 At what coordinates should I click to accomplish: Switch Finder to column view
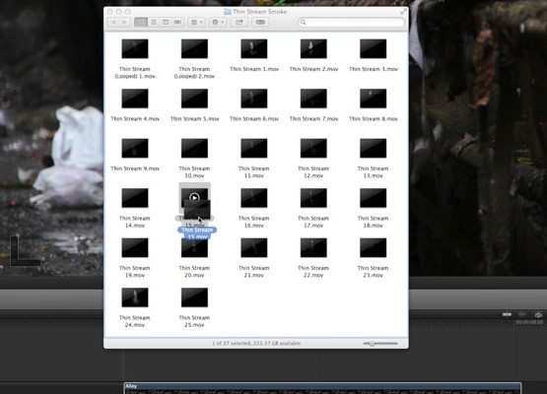pos(166,23)
